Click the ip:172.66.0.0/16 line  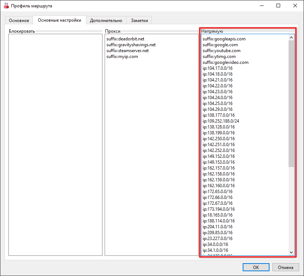tap(217, 197)
